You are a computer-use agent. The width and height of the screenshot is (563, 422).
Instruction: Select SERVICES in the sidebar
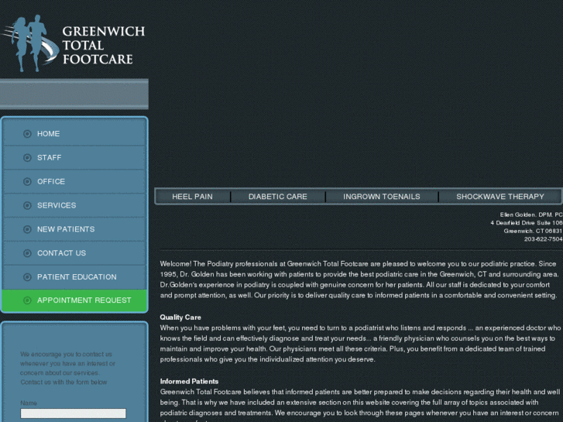coord(74,205)
